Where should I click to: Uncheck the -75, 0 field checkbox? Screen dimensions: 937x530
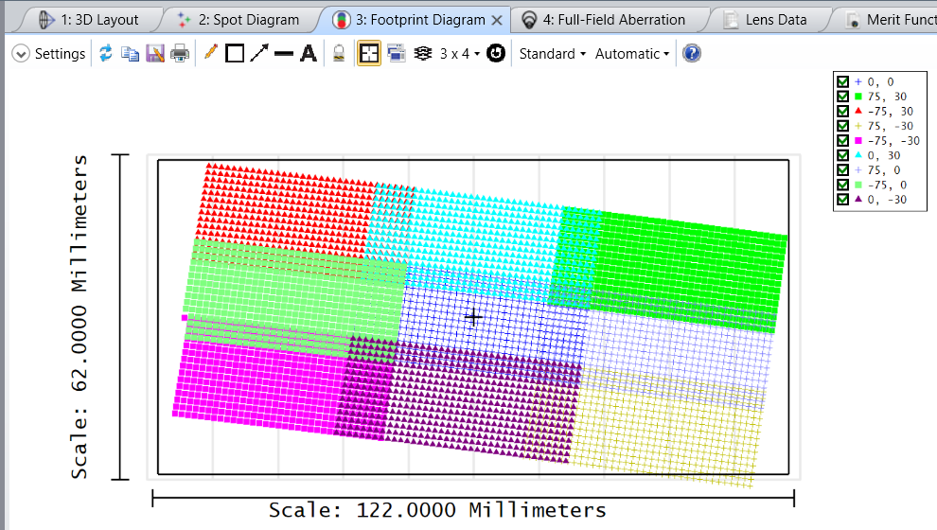(842, 185)
